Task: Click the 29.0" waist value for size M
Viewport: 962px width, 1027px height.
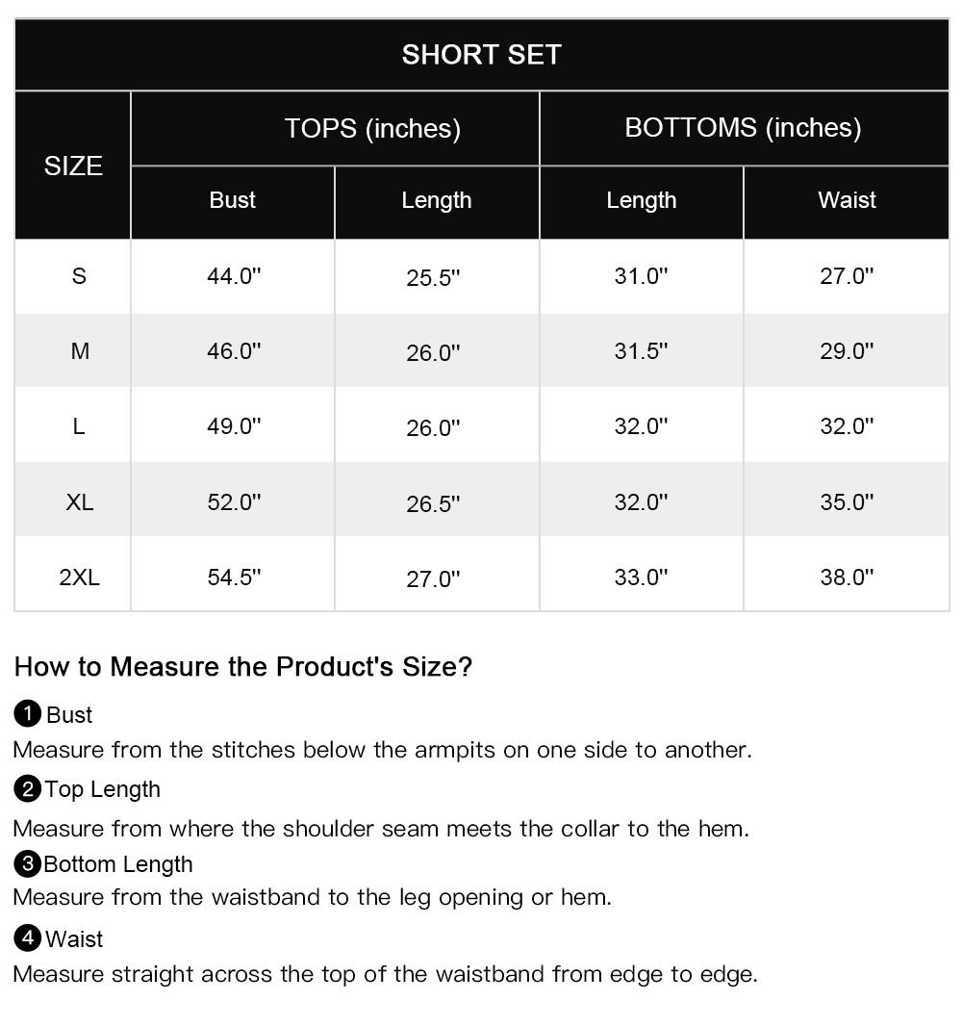Action: pyautogui.click(x=847, y=351)
